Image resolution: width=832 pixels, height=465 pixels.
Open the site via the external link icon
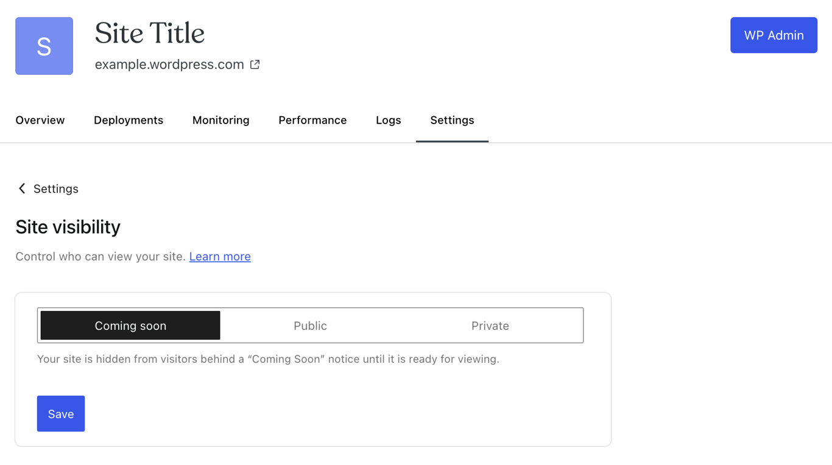pos(255,64)
